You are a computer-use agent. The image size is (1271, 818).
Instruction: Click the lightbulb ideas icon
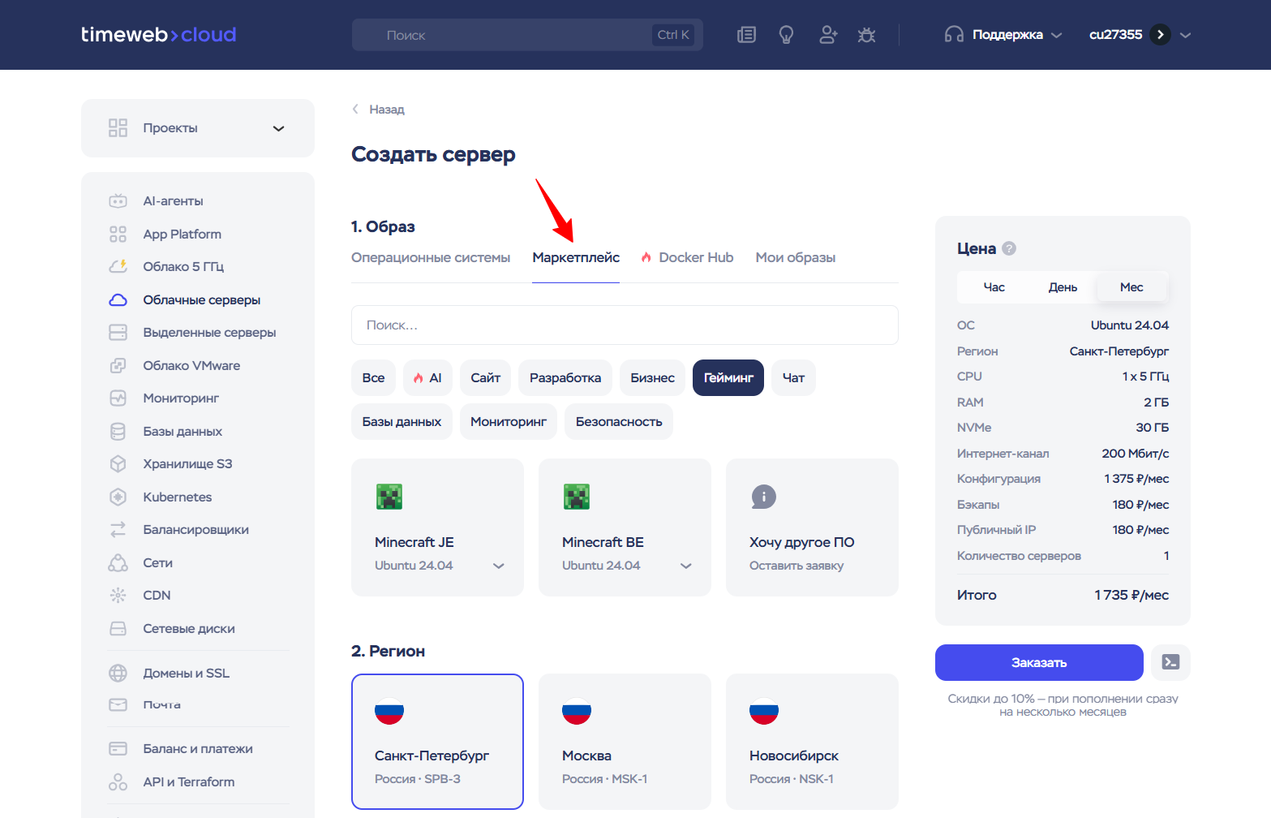click(786, 35)
